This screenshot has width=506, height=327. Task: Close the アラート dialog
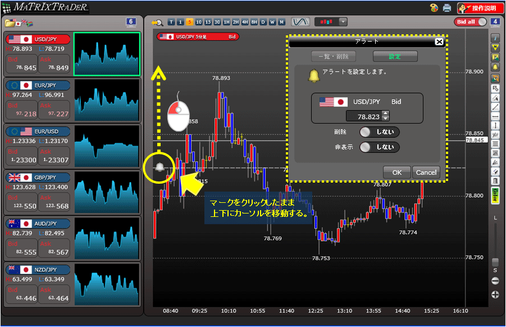pyautogui.click(x=439, y=42)
